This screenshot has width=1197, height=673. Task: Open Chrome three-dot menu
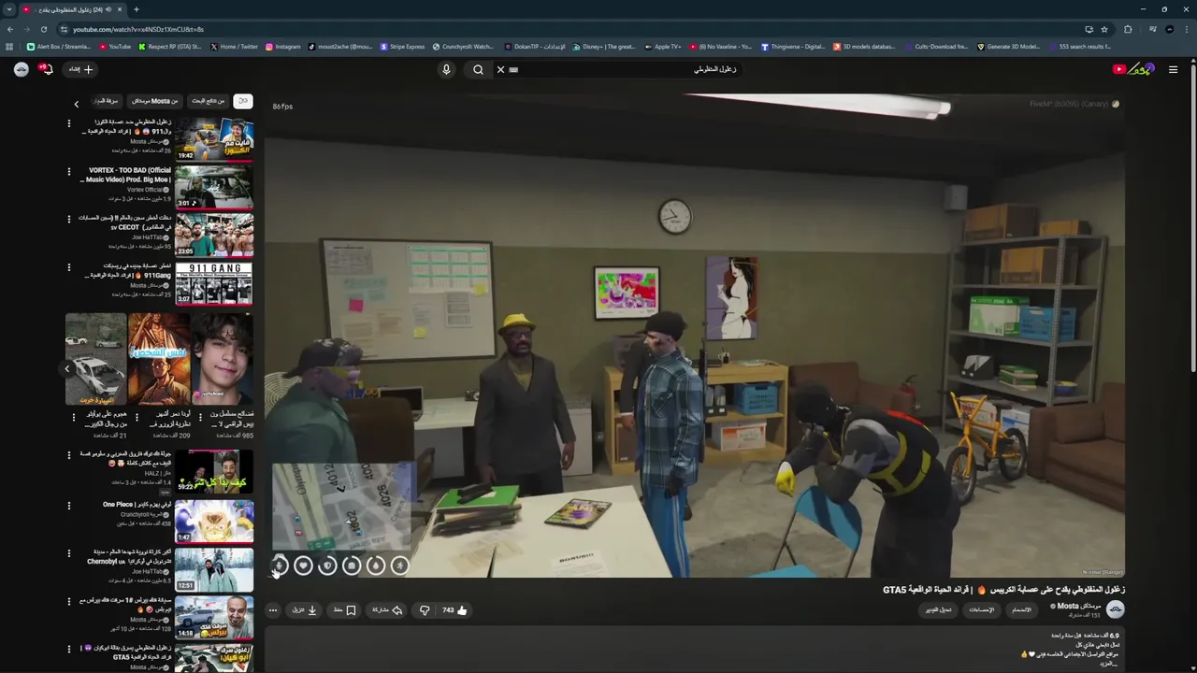(x=1187, y=29)
